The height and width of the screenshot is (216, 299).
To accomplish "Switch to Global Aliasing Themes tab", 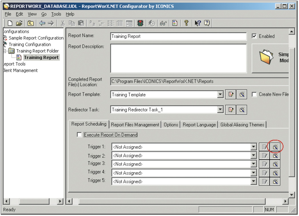I will click(x=242, y=125).
